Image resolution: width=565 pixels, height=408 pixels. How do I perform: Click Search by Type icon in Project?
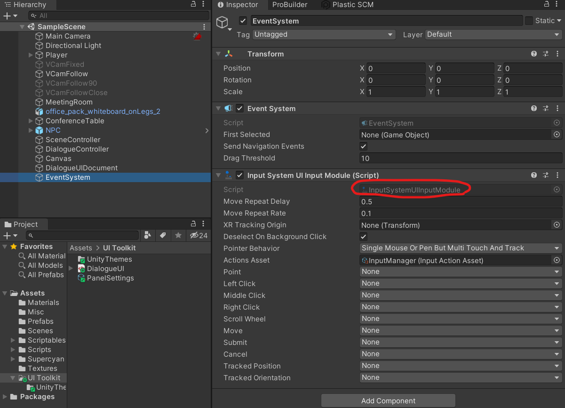point(148,235)
